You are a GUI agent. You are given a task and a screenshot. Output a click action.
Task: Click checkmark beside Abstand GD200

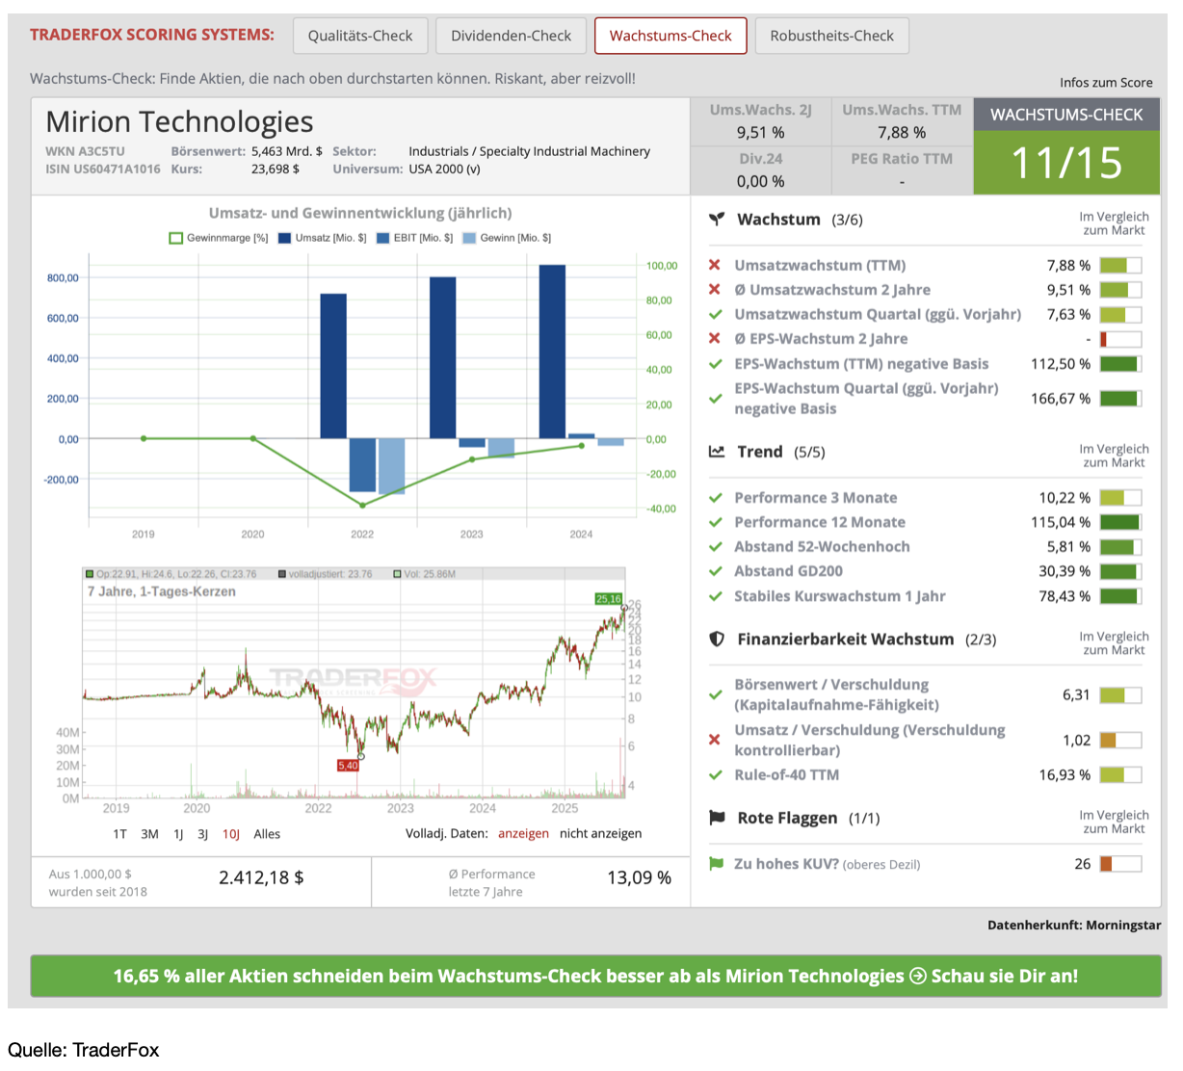(x=715, y=571)
